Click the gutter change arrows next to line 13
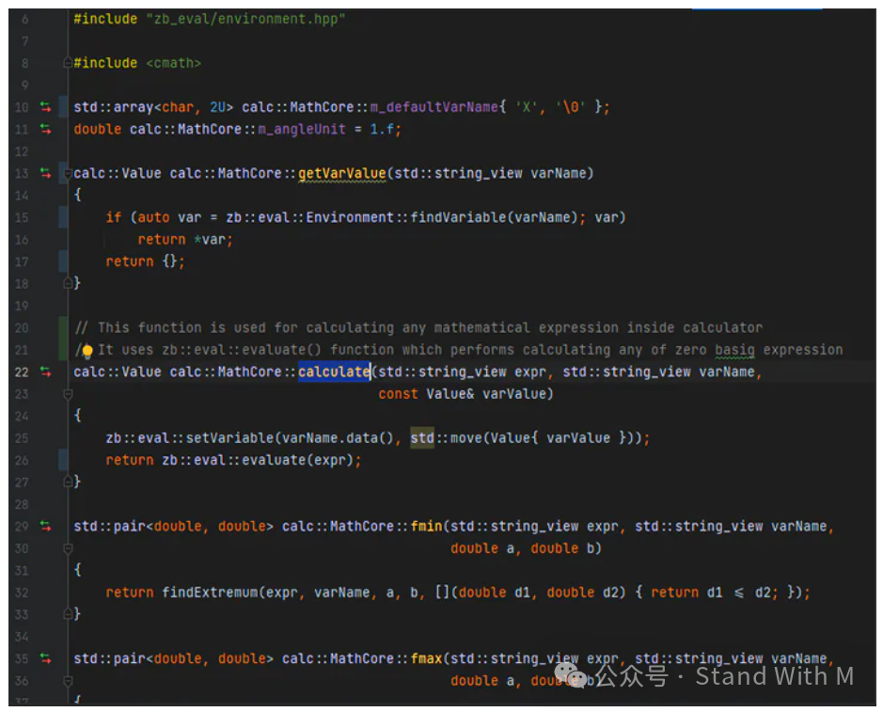The image size is (883, 712). [44, 173]
